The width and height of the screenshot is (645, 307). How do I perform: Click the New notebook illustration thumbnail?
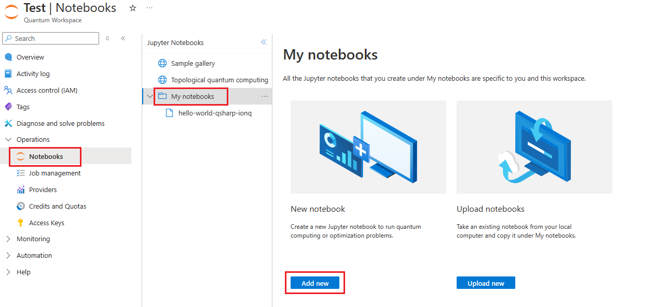[x=368, y=147]
